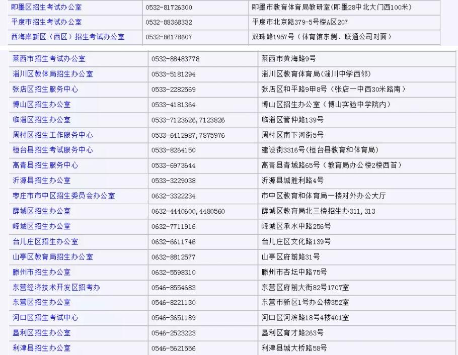Viewport: 458px width, 355px height.
Task: Click the phone number 0533-4181364
Action: tap(174, 105)
